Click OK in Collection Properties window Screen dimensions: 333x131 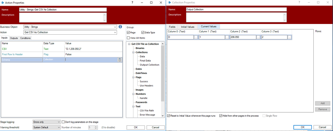tap(303, 127)
